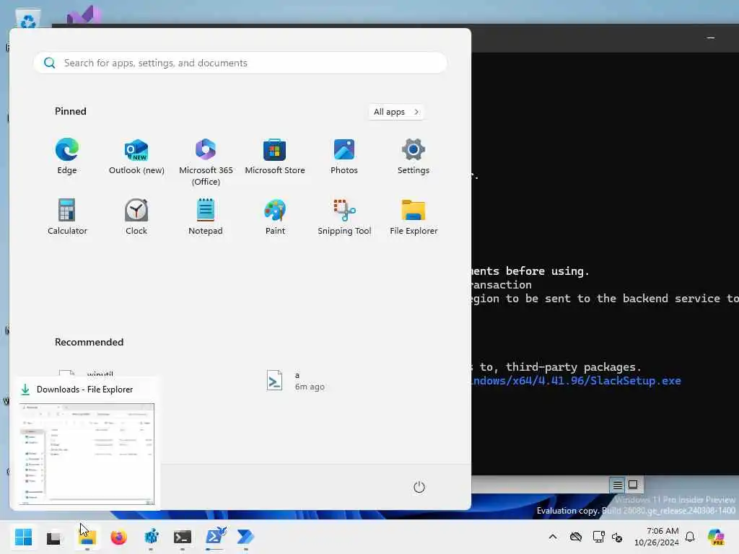Click the Windows Start button on taskbar
739x554 pixels.
(x=23, y=537)
